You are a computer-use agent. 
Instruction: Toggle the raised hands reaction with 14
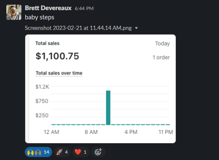click(x=38, y=152)
